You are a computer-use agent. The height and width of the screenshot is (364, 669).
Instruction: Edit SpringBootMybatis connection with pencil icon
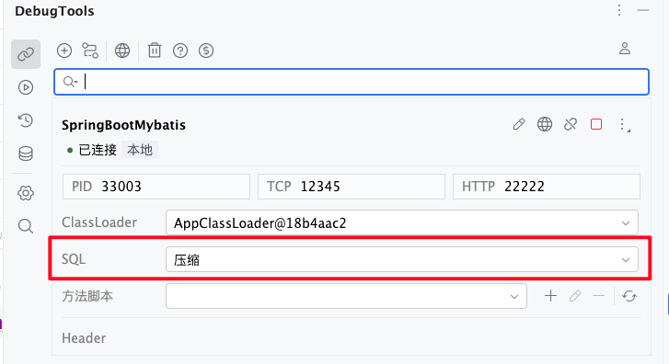click(519, 124)
